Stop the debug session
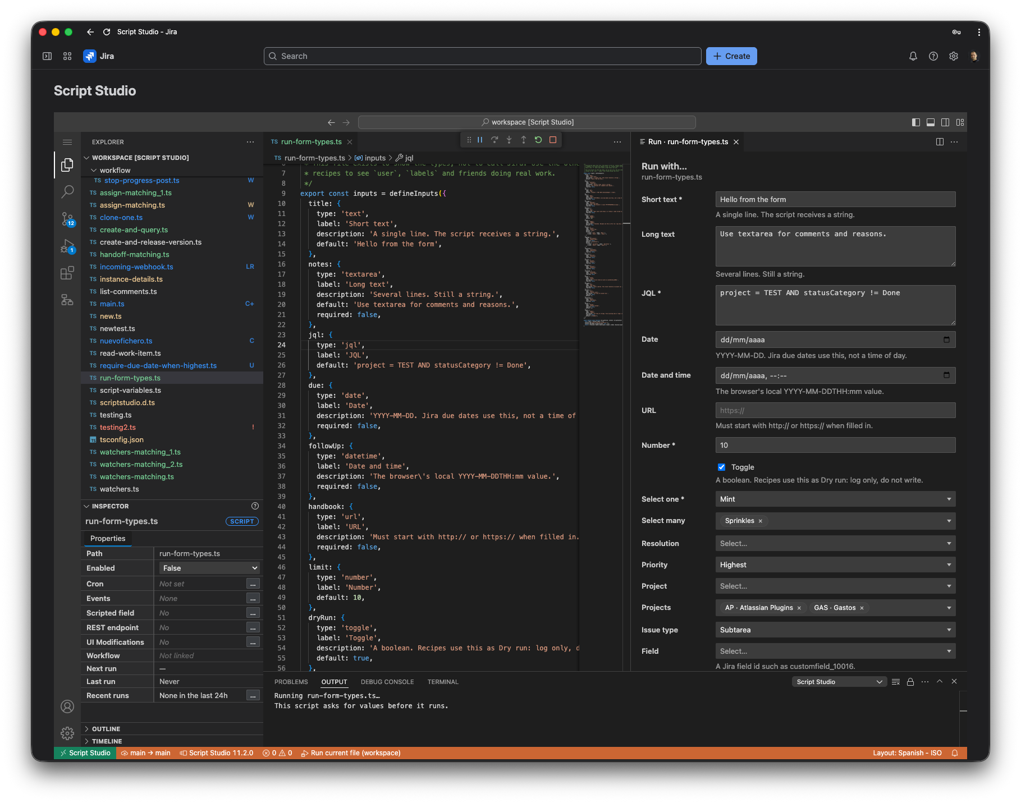Viewport: 1021px width, 803px height. 553,140
